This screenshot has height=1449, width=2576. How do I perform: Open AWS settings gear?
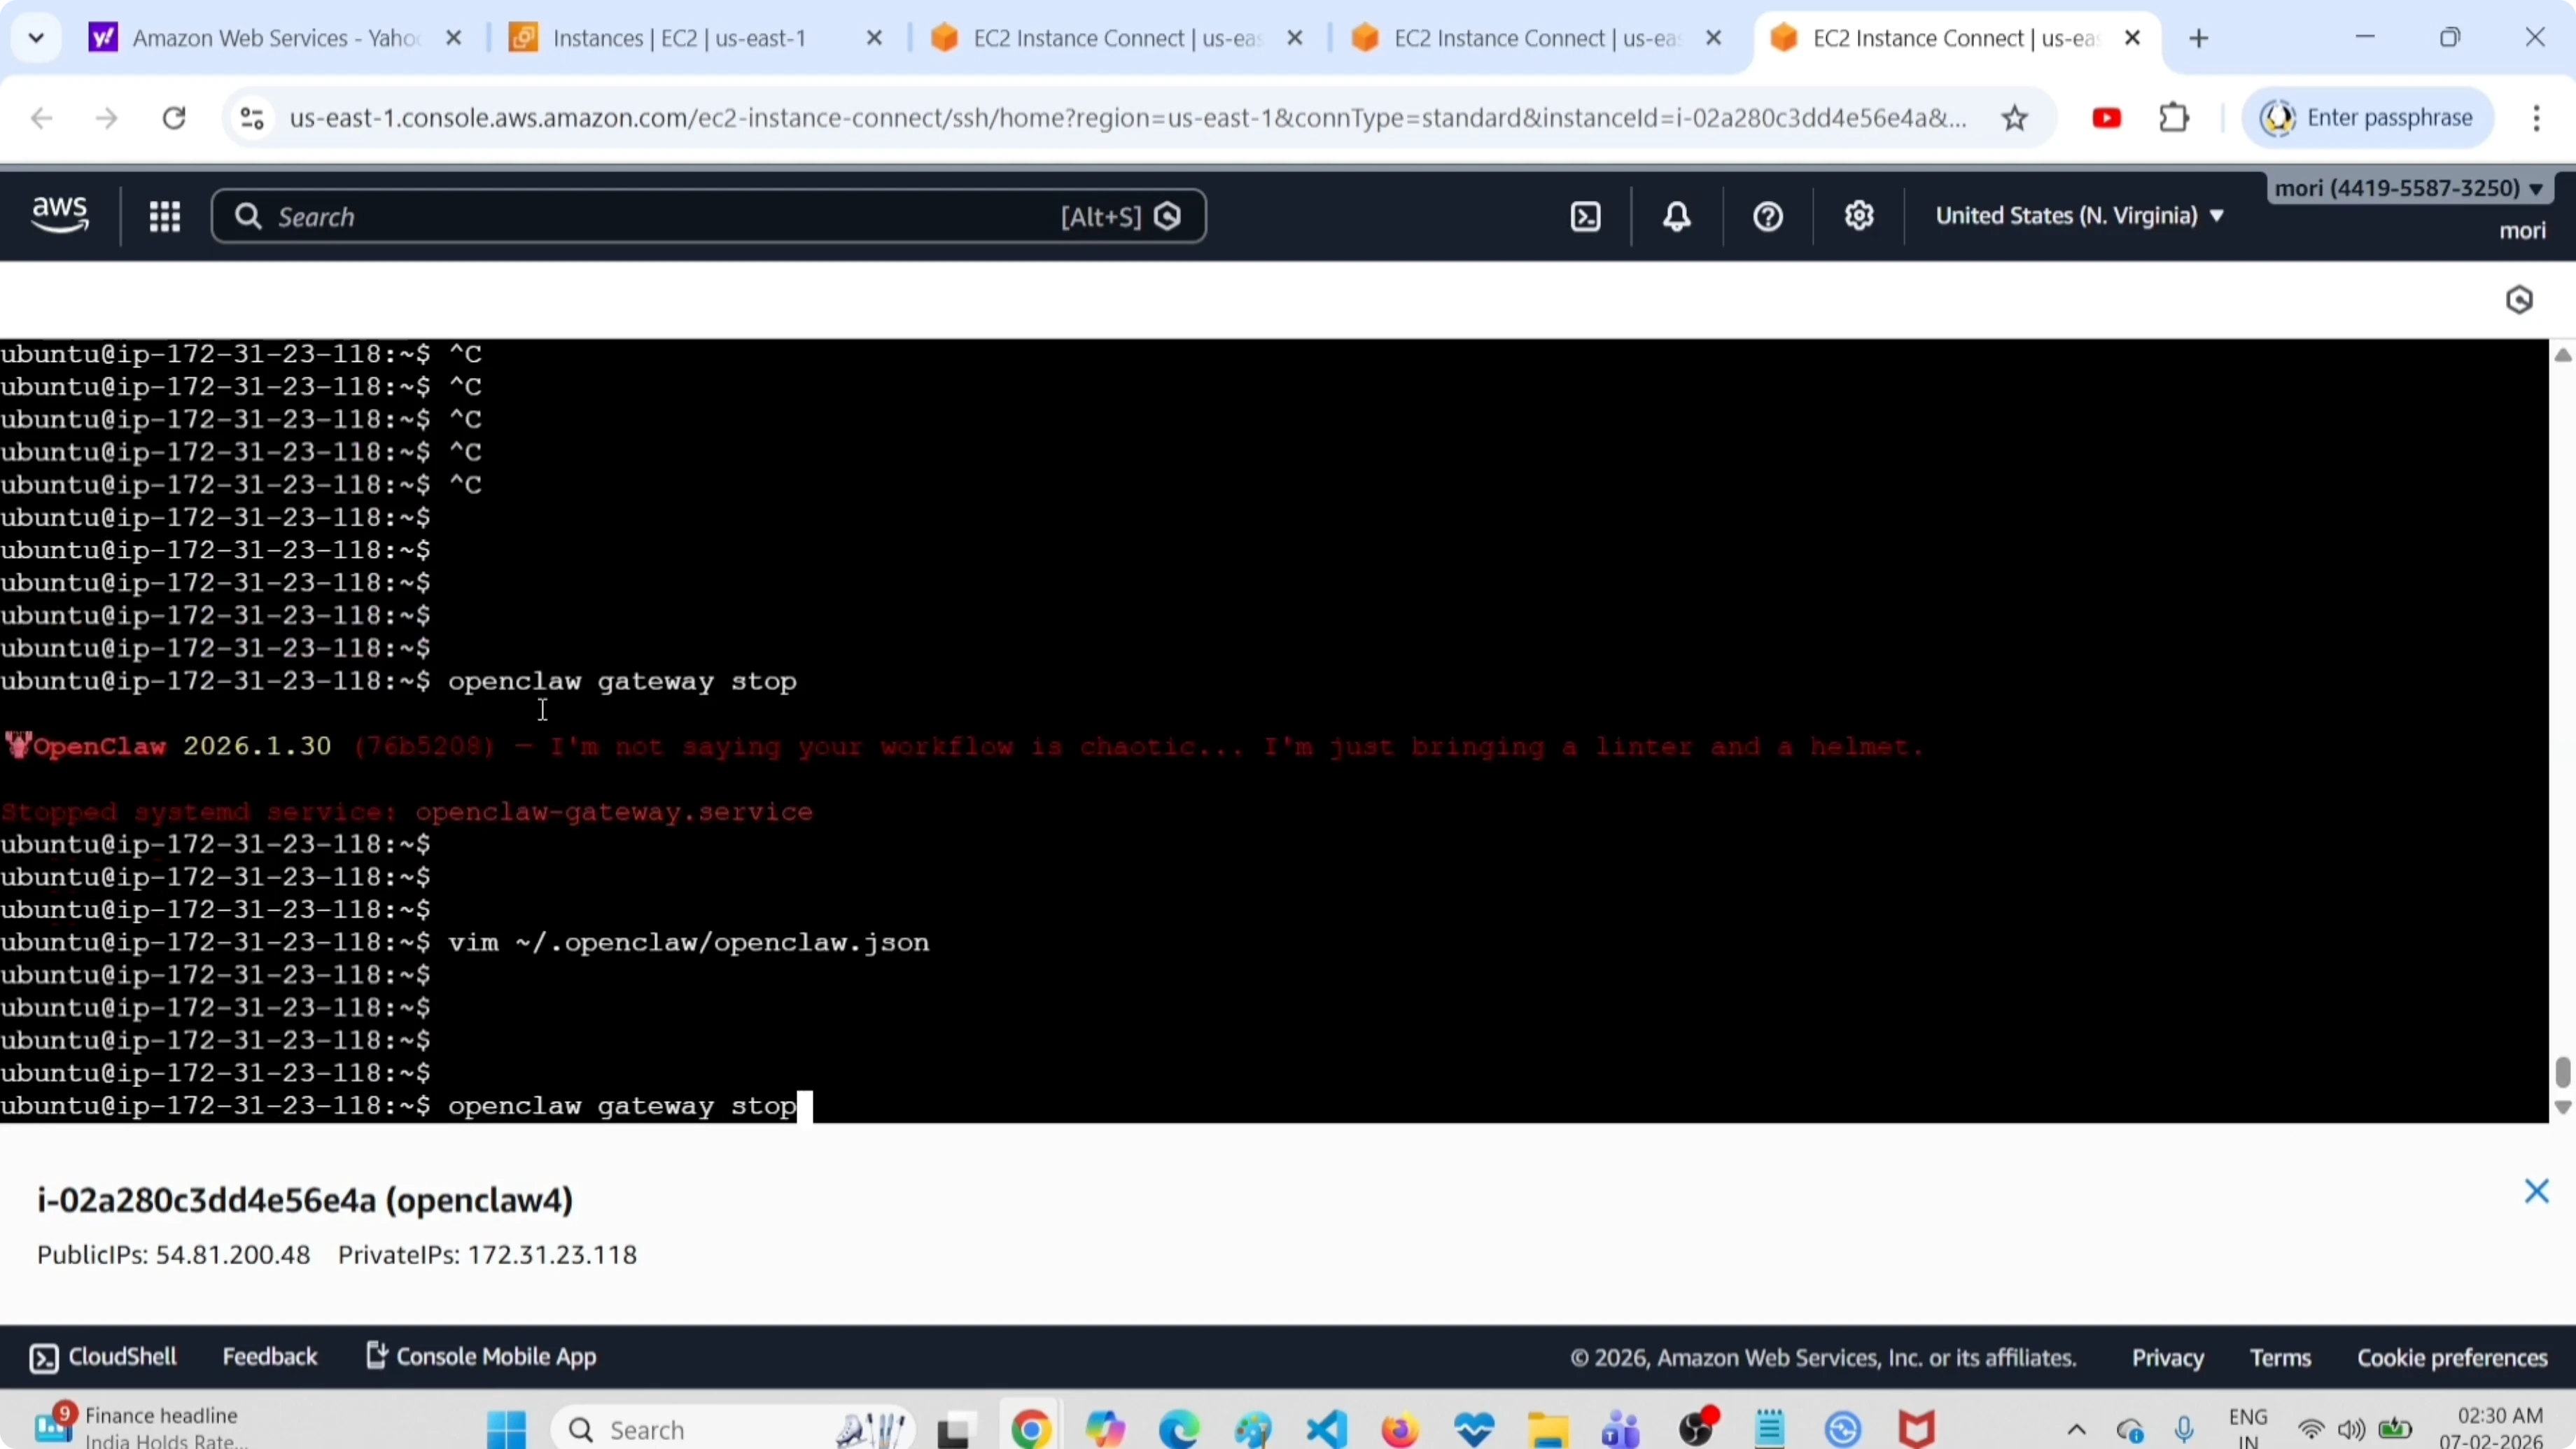tap(1859, 217)
